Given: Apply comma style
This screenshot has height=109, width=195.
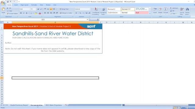Looking at the screenshot, I should [x=83, y=13].
